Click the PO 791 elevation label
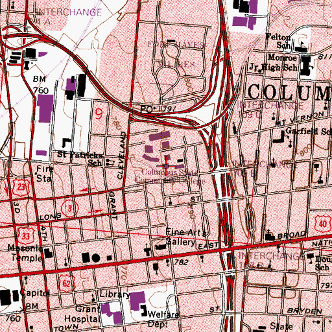Image resolution: width=332 pixels, height=332 pixels. (x=158, y=110)
